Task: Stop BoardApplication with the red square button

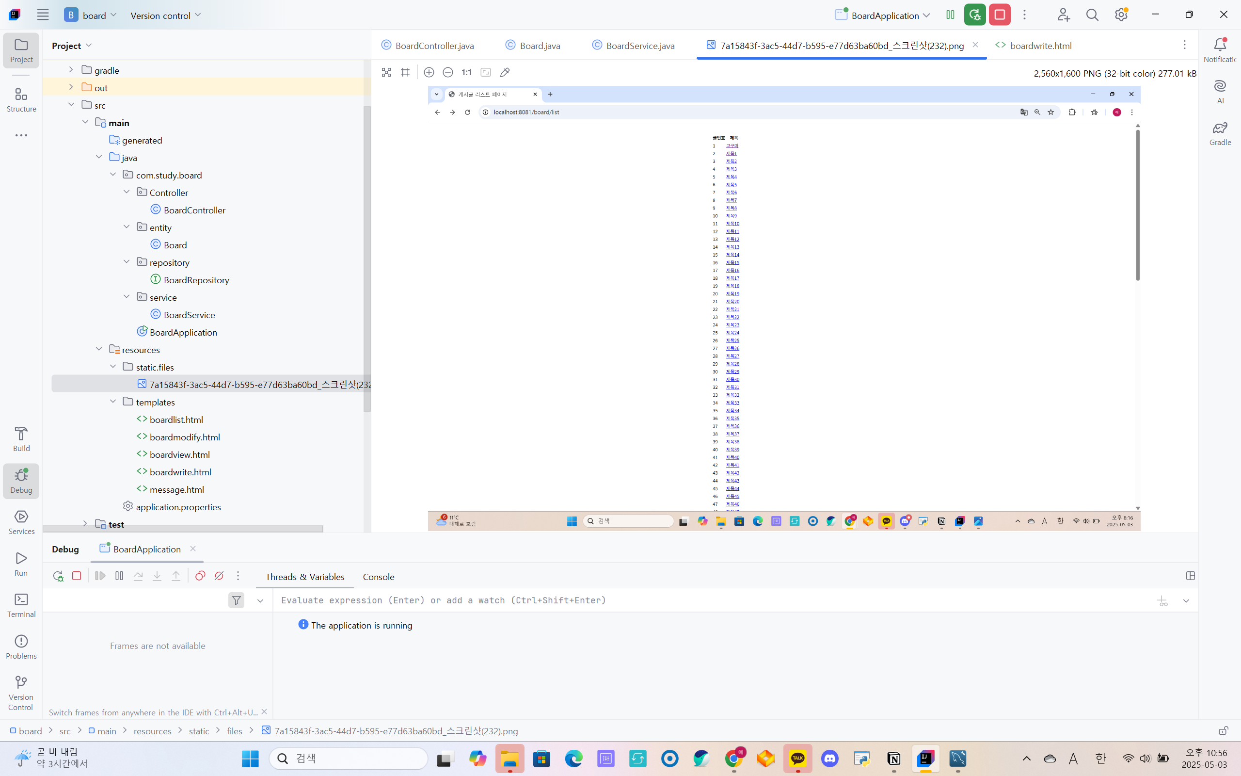Action: (1000, 15)
